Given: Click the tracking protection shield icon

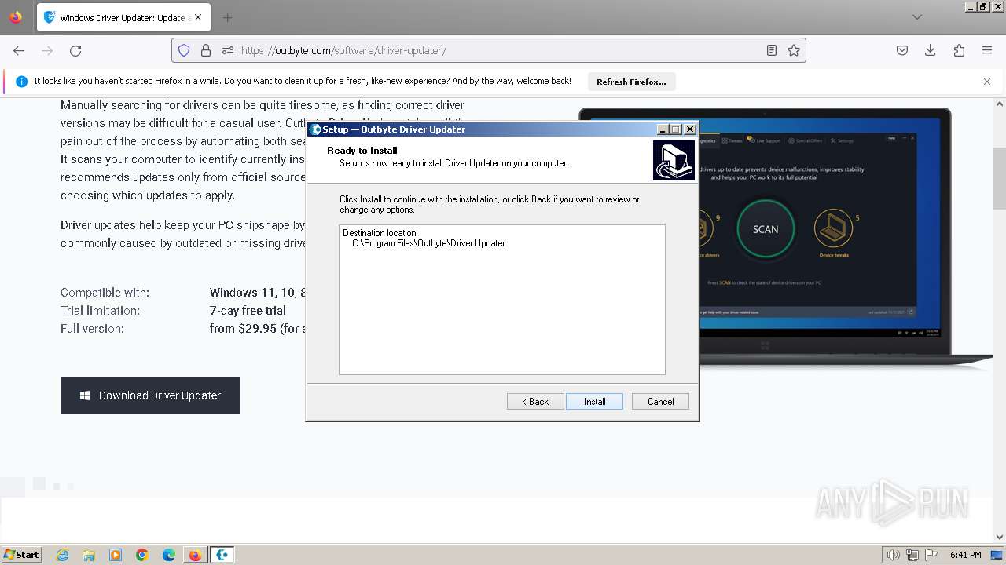Looking at the screenshot, I should [x=184, y=50].
